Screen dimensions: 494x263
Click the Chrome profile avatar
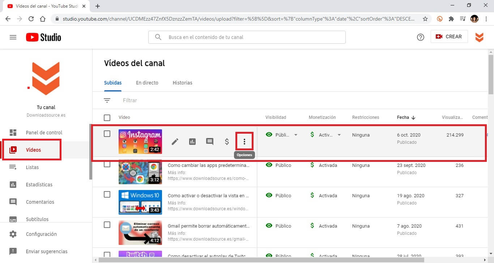pos(474,19)
